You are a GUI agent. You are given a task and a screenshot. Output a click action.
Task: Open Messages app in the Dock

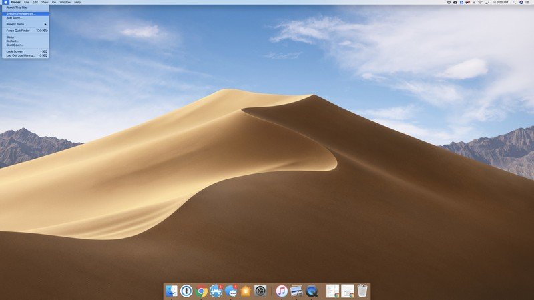point(231,291)
